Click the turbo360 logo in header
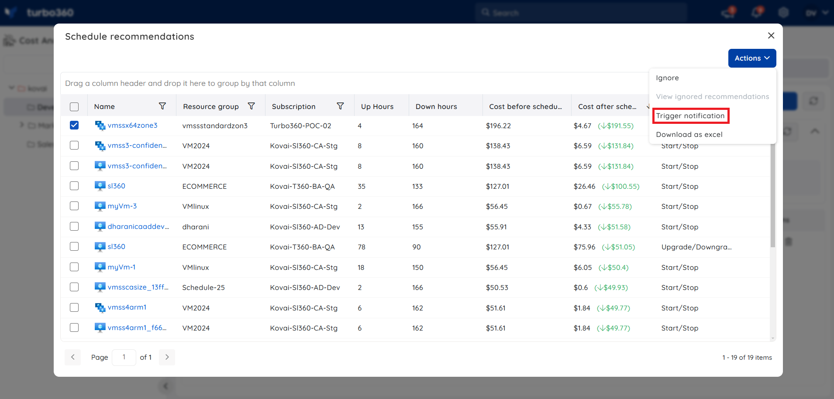834x399 pixels. 39,12
